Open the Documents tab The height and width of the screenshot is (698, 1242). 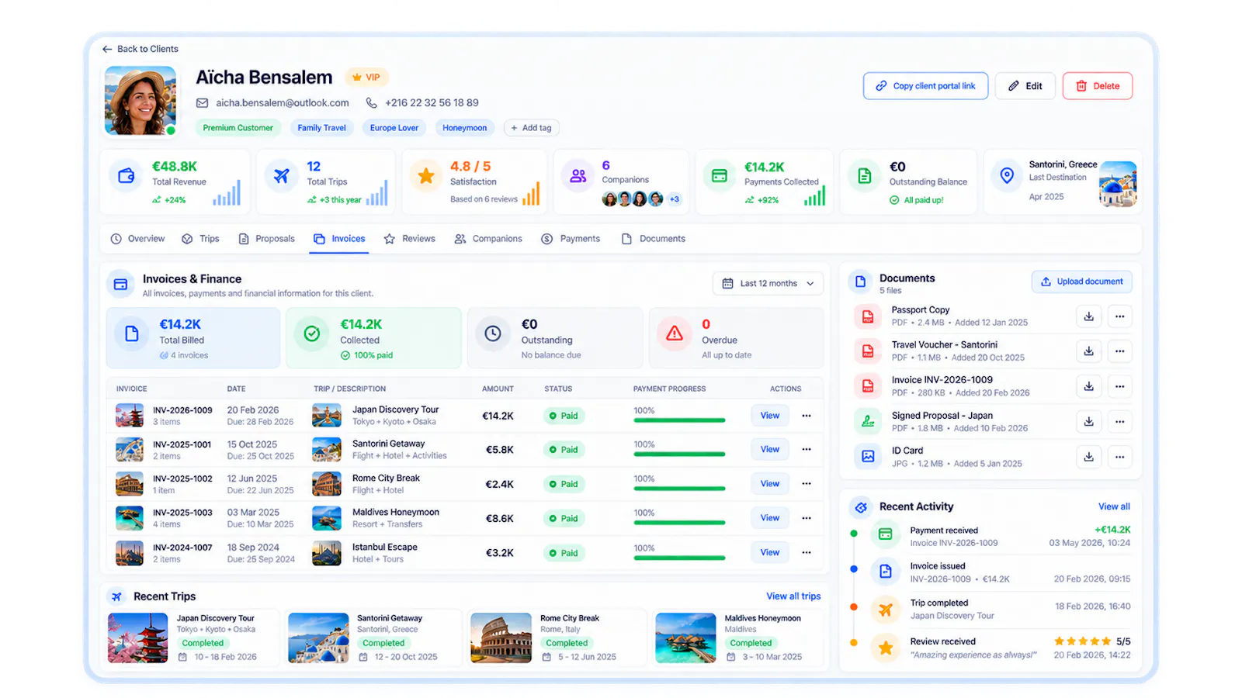coord(654,239)
